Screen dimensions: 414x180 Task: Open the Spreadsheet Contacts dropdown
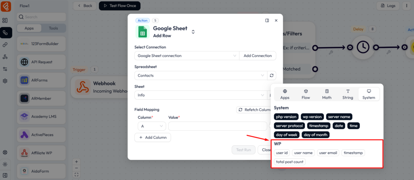[201, 75]
